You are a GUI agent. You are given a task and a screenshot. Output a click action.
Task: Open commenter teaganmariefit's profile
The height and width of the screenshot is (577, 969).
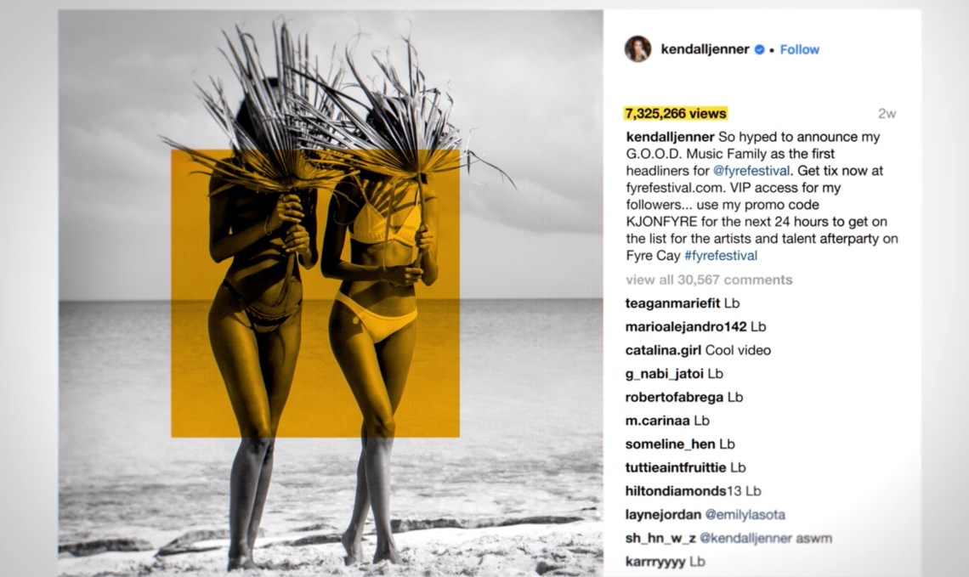coord(672,303)
